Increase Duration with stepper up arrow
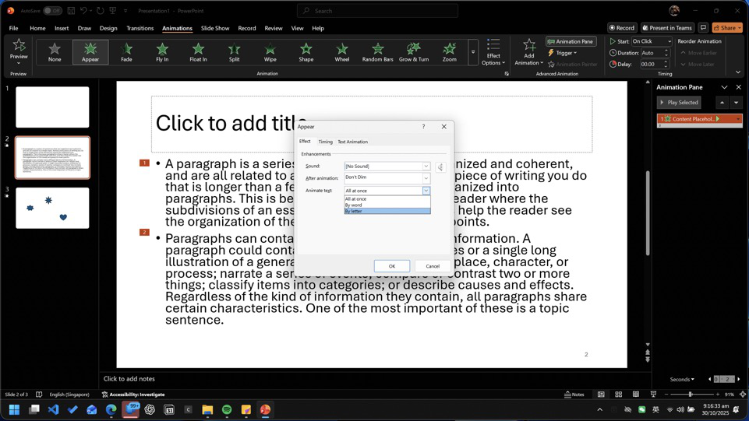 666,51
